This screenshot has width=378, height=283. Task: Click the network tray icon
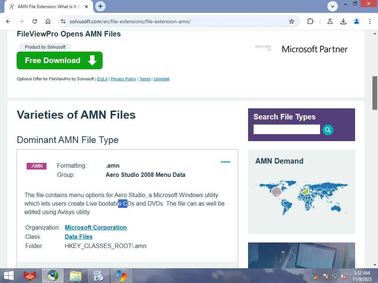pyautogui.click(x=334, y=276)
